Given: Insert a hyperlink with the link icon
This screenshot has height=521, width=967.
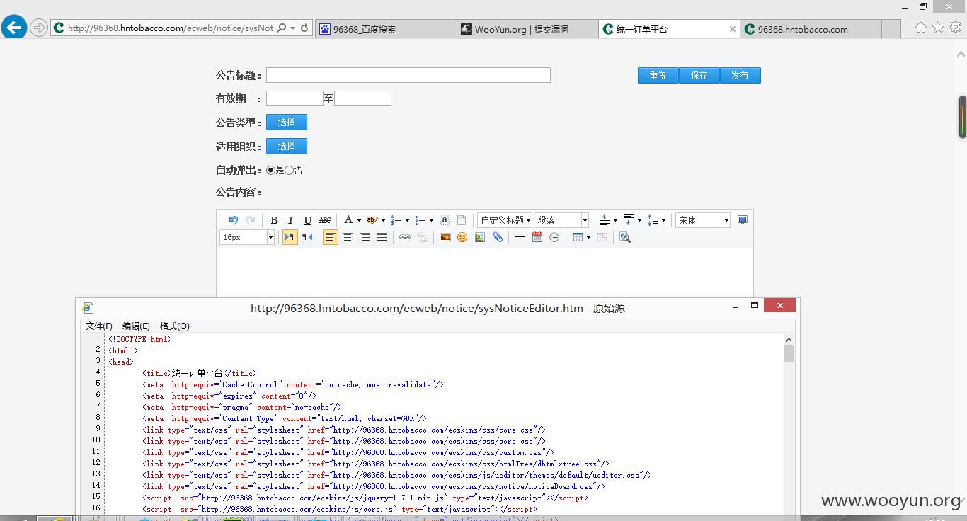Looking at the screenshot, I should click(405, 237).
